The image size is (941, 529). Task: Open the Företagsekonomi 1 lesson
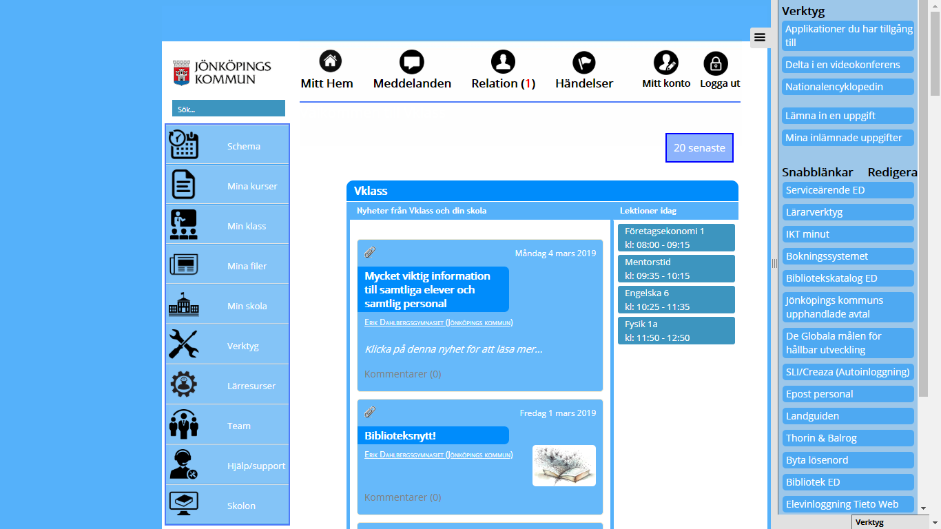click(676, 238)
